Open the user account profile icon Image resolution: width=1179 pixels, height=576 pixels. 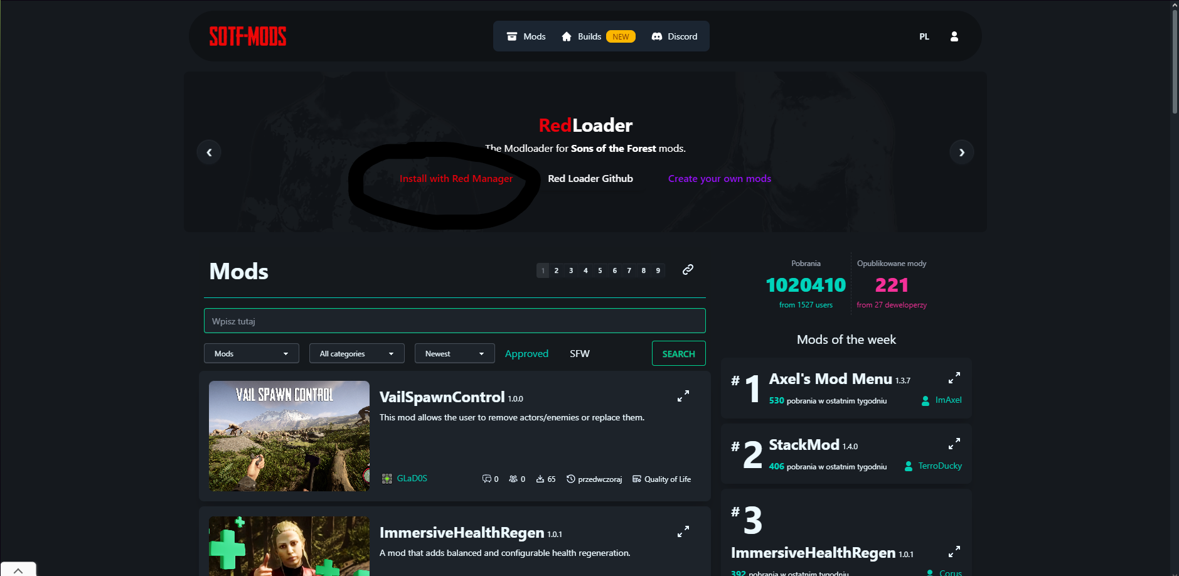click(x=954, y=36)
